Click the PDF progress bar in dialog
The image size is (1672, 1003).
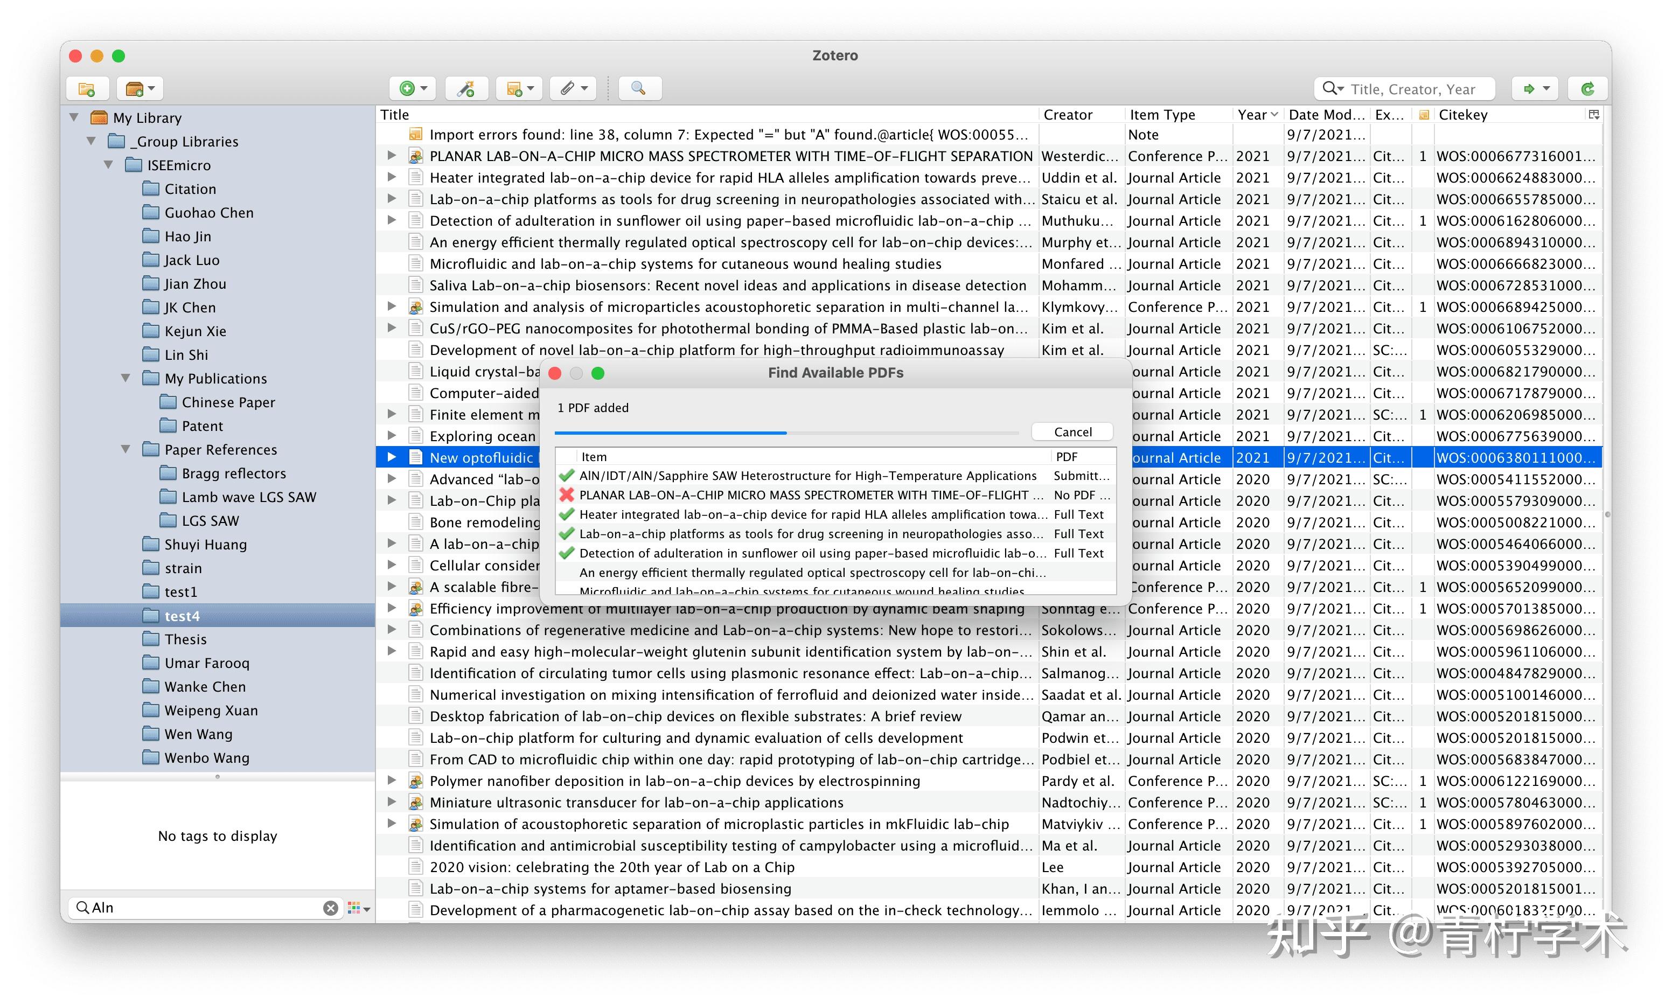tap(786, 433)
